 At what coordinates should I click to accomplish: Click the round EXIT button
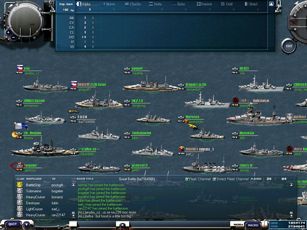point(289,46)
